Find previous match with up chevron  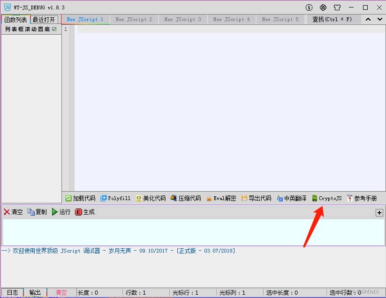pyautogui.click(x=368, y=19)
